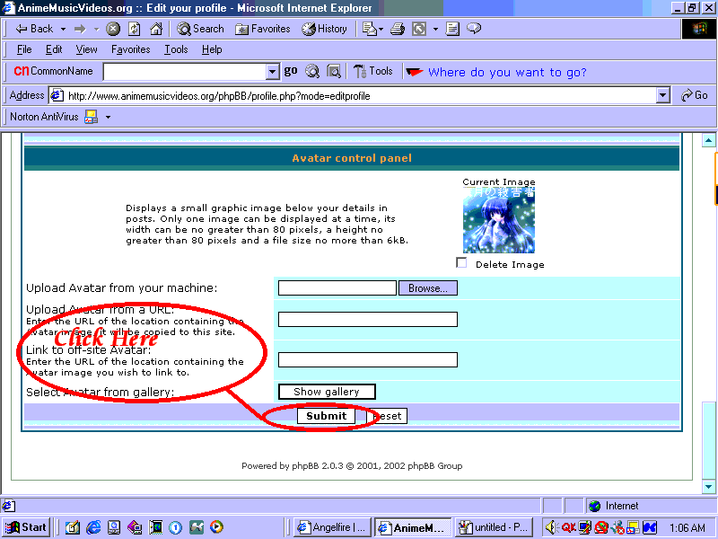
Task: Click the Stop loading icon
Action: 113,29
